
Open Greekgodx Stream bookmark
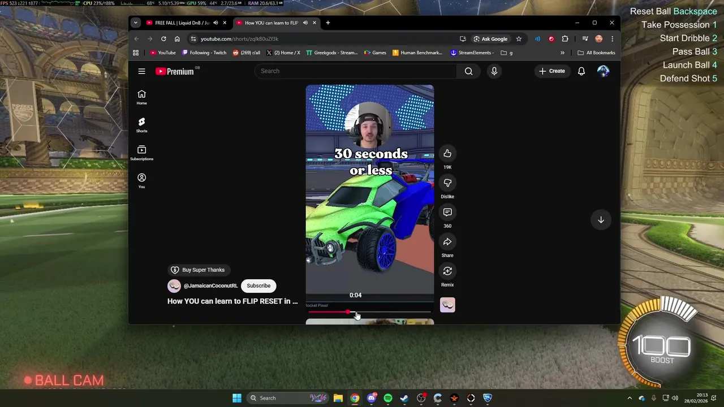332,53
